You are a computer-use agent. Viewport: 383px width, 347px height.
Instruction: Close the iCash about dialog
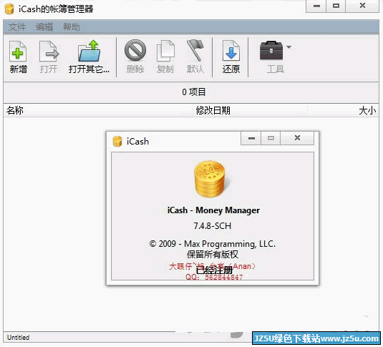click(x=297, y=138)
